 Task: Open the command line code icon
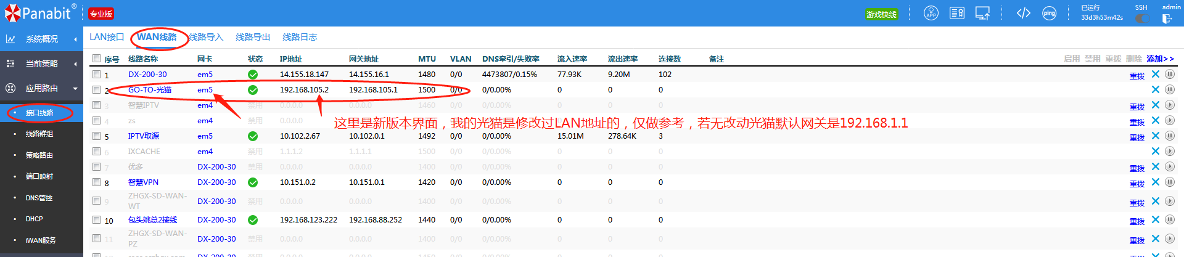[x=1023, y=13]
